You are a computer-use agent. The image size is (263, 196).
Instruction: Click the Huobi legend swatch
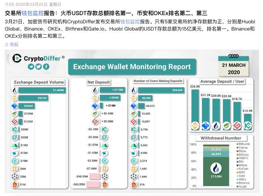click(238, 186)
